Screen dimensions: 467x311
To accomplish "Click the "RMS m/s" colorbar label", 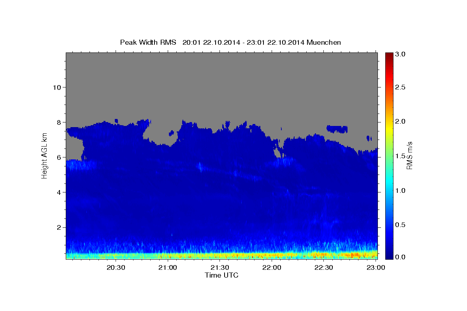I will [x=409, y=155].
